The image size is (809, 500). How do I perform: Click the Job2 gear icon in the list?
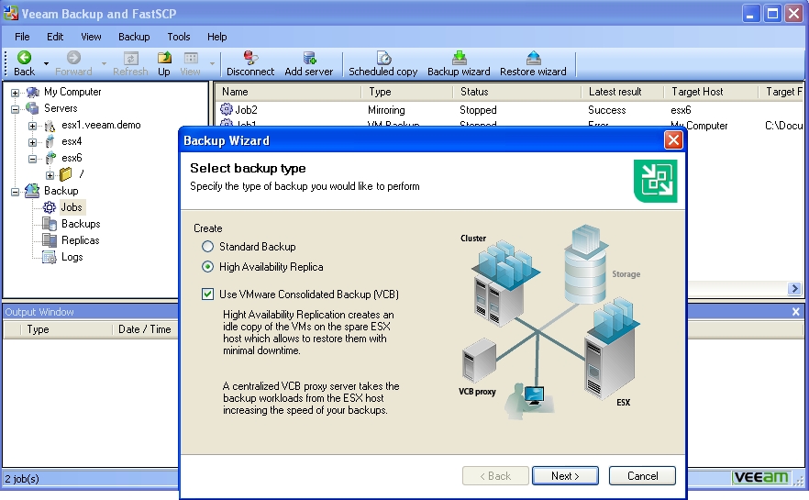click(x=226, y=109)
